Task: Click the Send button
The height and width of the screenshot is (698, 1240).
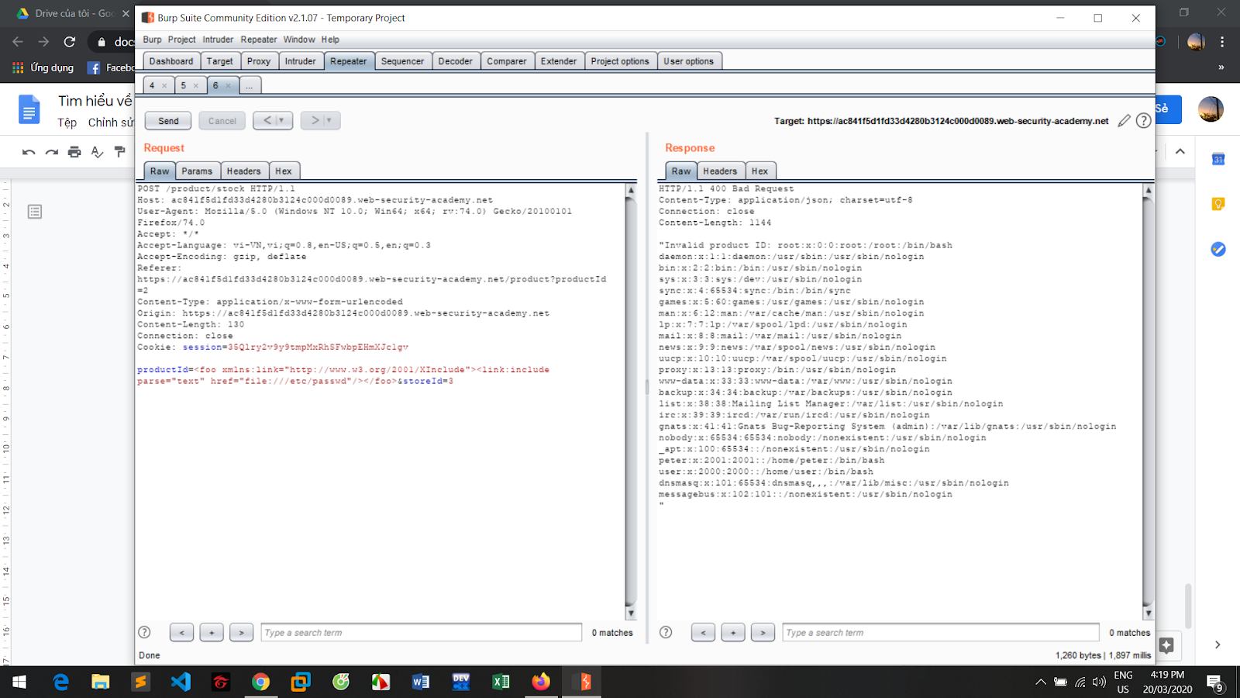Action: coord(168,121)
